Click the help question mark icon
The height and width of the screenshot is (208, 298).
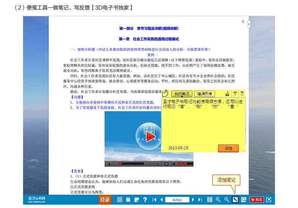[144, 200]
